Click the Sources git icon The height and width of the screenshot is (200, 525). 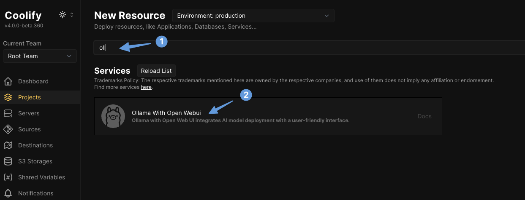click(8, 129)
